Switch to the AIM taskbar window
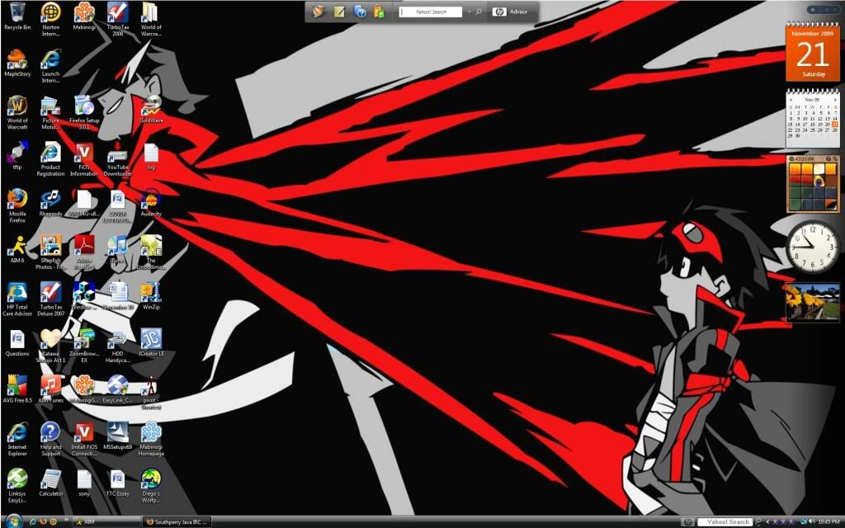This screenshot has width=845, height=528. (106, 521)
